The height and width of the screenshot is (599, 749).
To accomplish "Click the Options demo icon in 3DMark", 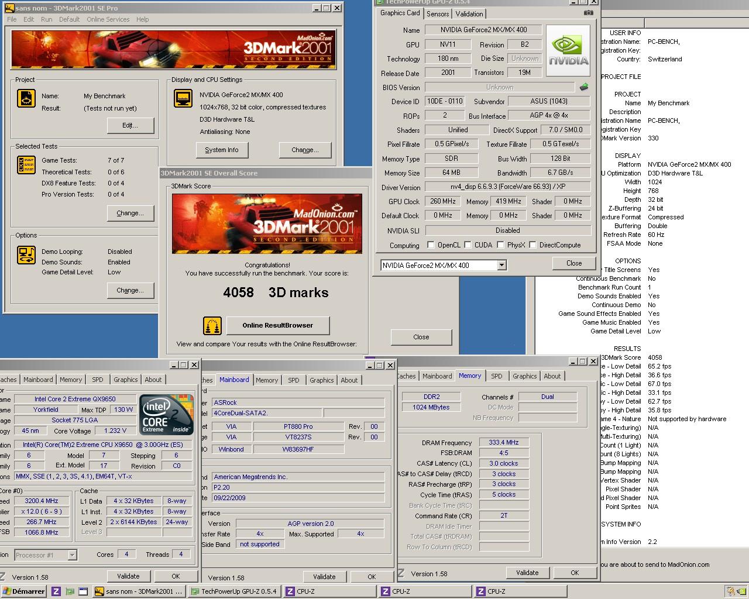I will [26, 255].
